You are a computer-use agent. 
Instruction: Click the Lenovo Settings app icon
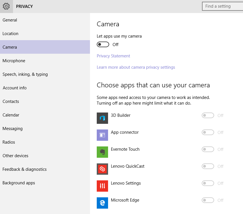(x=102, y=186)
